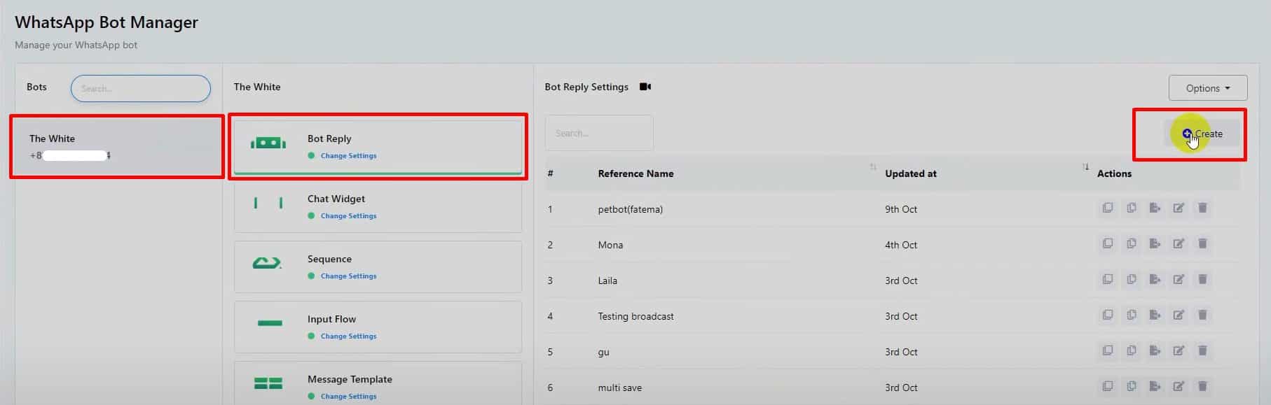Click the Bots search field
This screenshot has height=405, width=1271.
tap(140, 89)
